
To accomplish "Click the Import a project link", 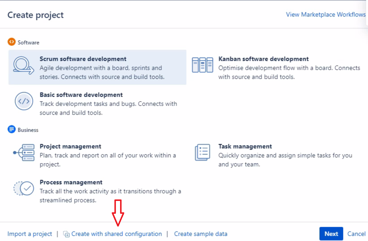I will coord(30,234).
